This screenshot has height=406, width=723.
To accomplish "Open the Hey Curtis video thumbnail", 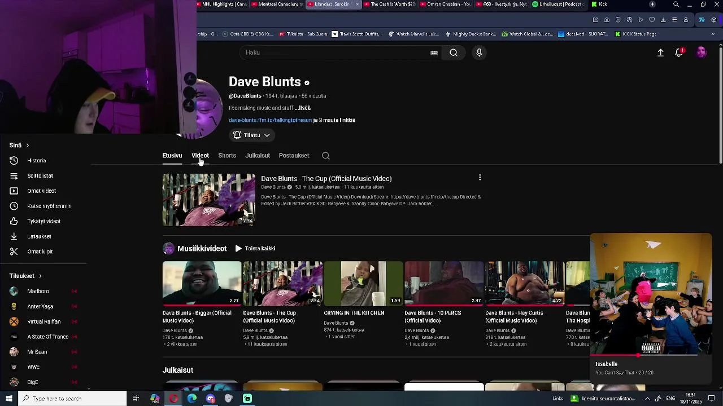I will tap(525, 283).
